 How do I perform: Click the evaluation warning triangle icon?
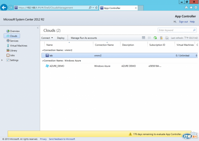click(130, 134)
